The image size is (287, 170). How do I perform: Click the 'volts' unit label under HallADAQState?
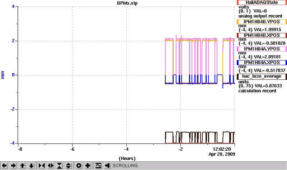(x=244, y=7)
